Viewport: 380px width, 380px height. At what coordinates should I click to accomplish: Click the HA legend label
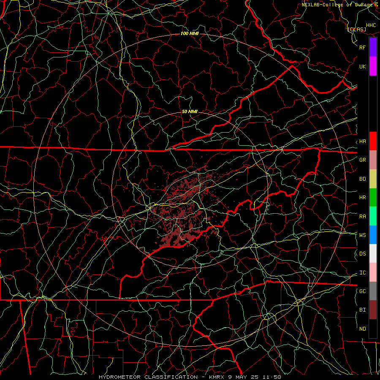coord(363,141)
